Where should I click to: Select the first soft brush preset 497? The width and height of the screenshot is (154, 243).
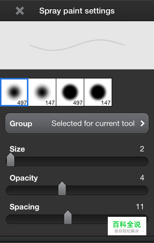[14, 92]
